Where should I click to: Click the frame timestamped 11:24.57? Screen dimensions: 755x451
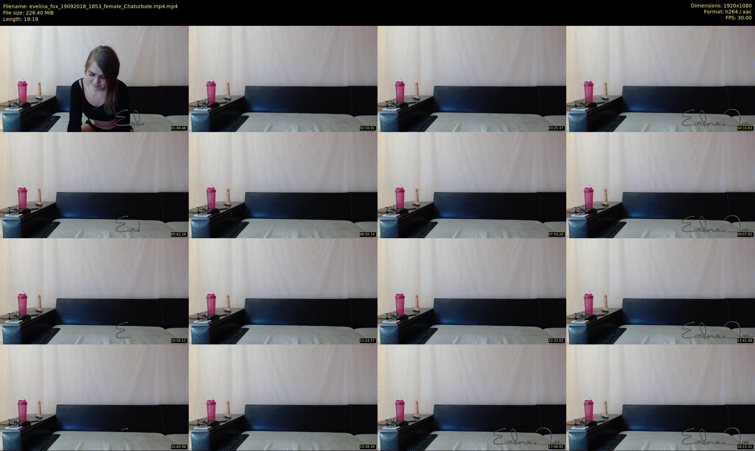[x=283, y=291]
